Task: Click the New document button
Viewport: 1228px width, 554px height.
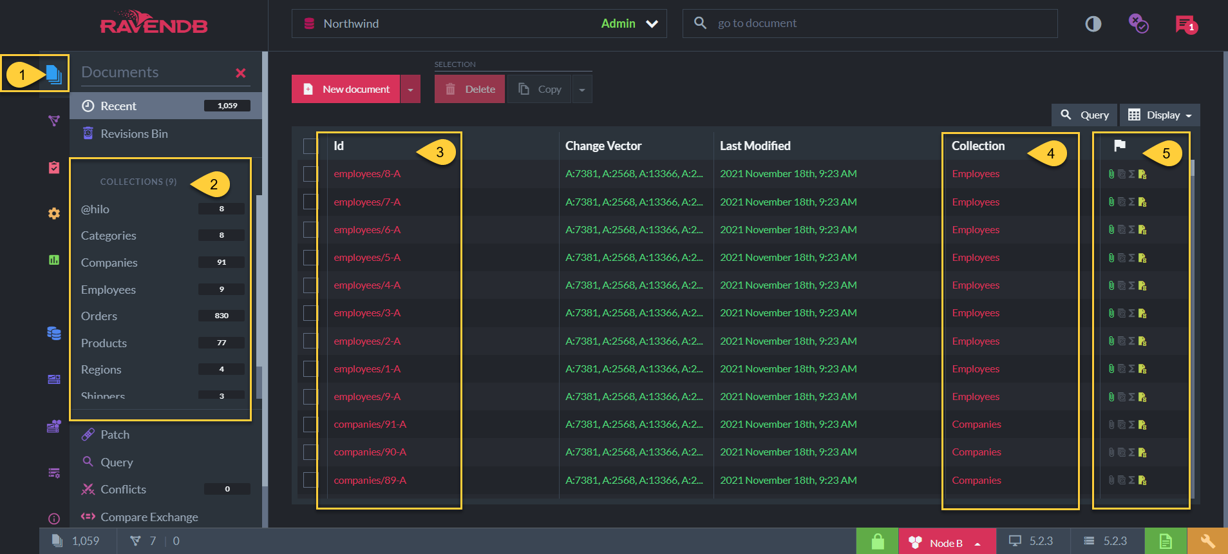Action: [346, 90]
